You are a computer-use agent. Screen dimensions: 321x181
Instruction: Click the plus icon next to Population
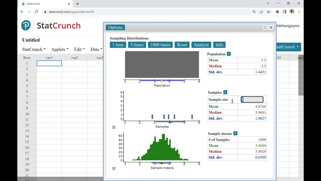pos(229,54)
